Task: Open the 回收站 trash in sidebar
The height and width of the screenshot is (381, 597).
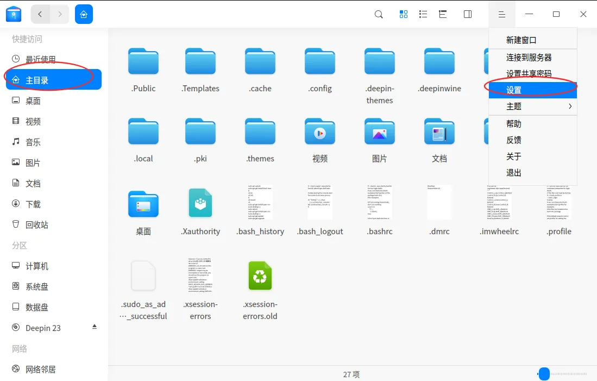Action: click(x=36, y=224)
